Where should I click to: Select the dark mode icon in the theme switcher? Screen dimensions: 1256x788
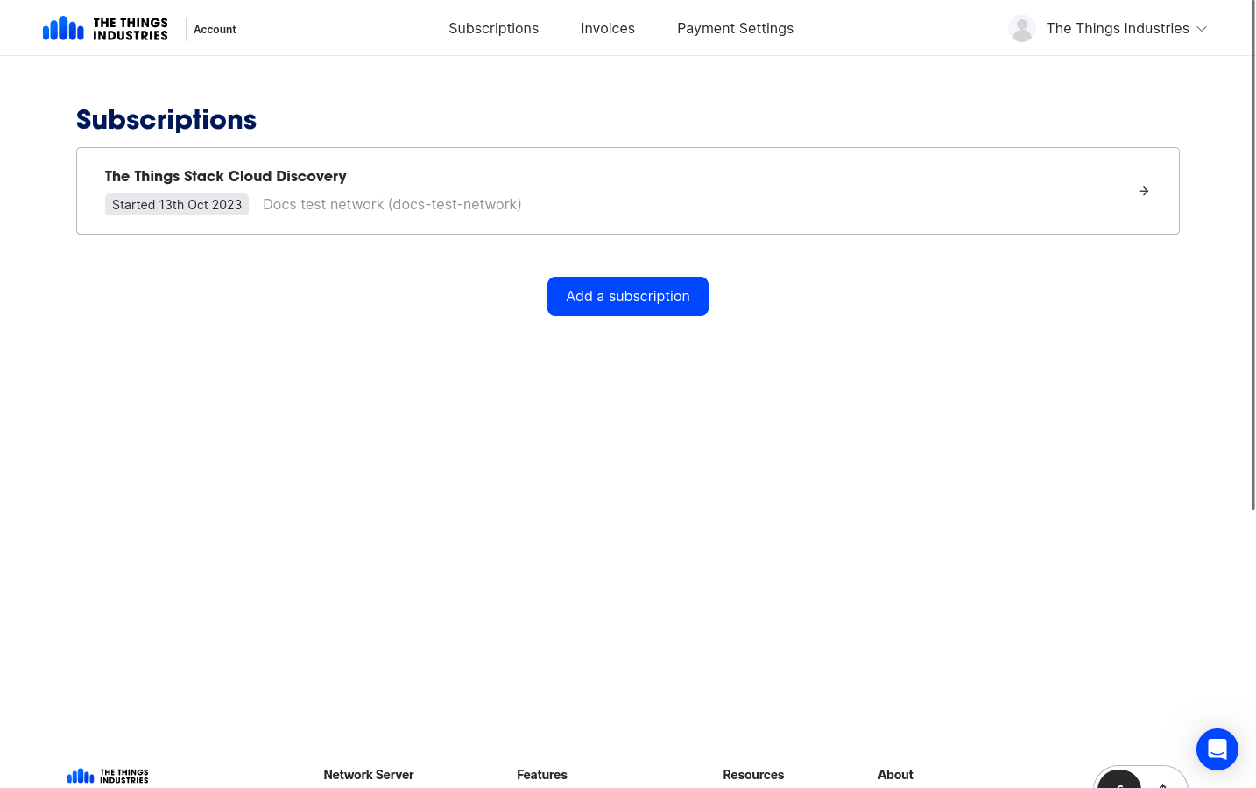(1119, 785)
